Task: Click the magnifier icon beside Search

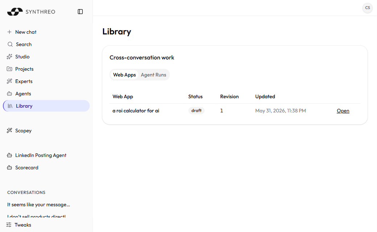Action: pyautogui.click(x=10, y=44)
